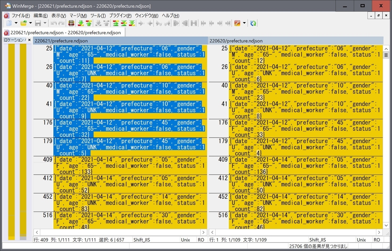Click the grayed Next conflict icon
The image size is (392, 251).
pos(98,23)
